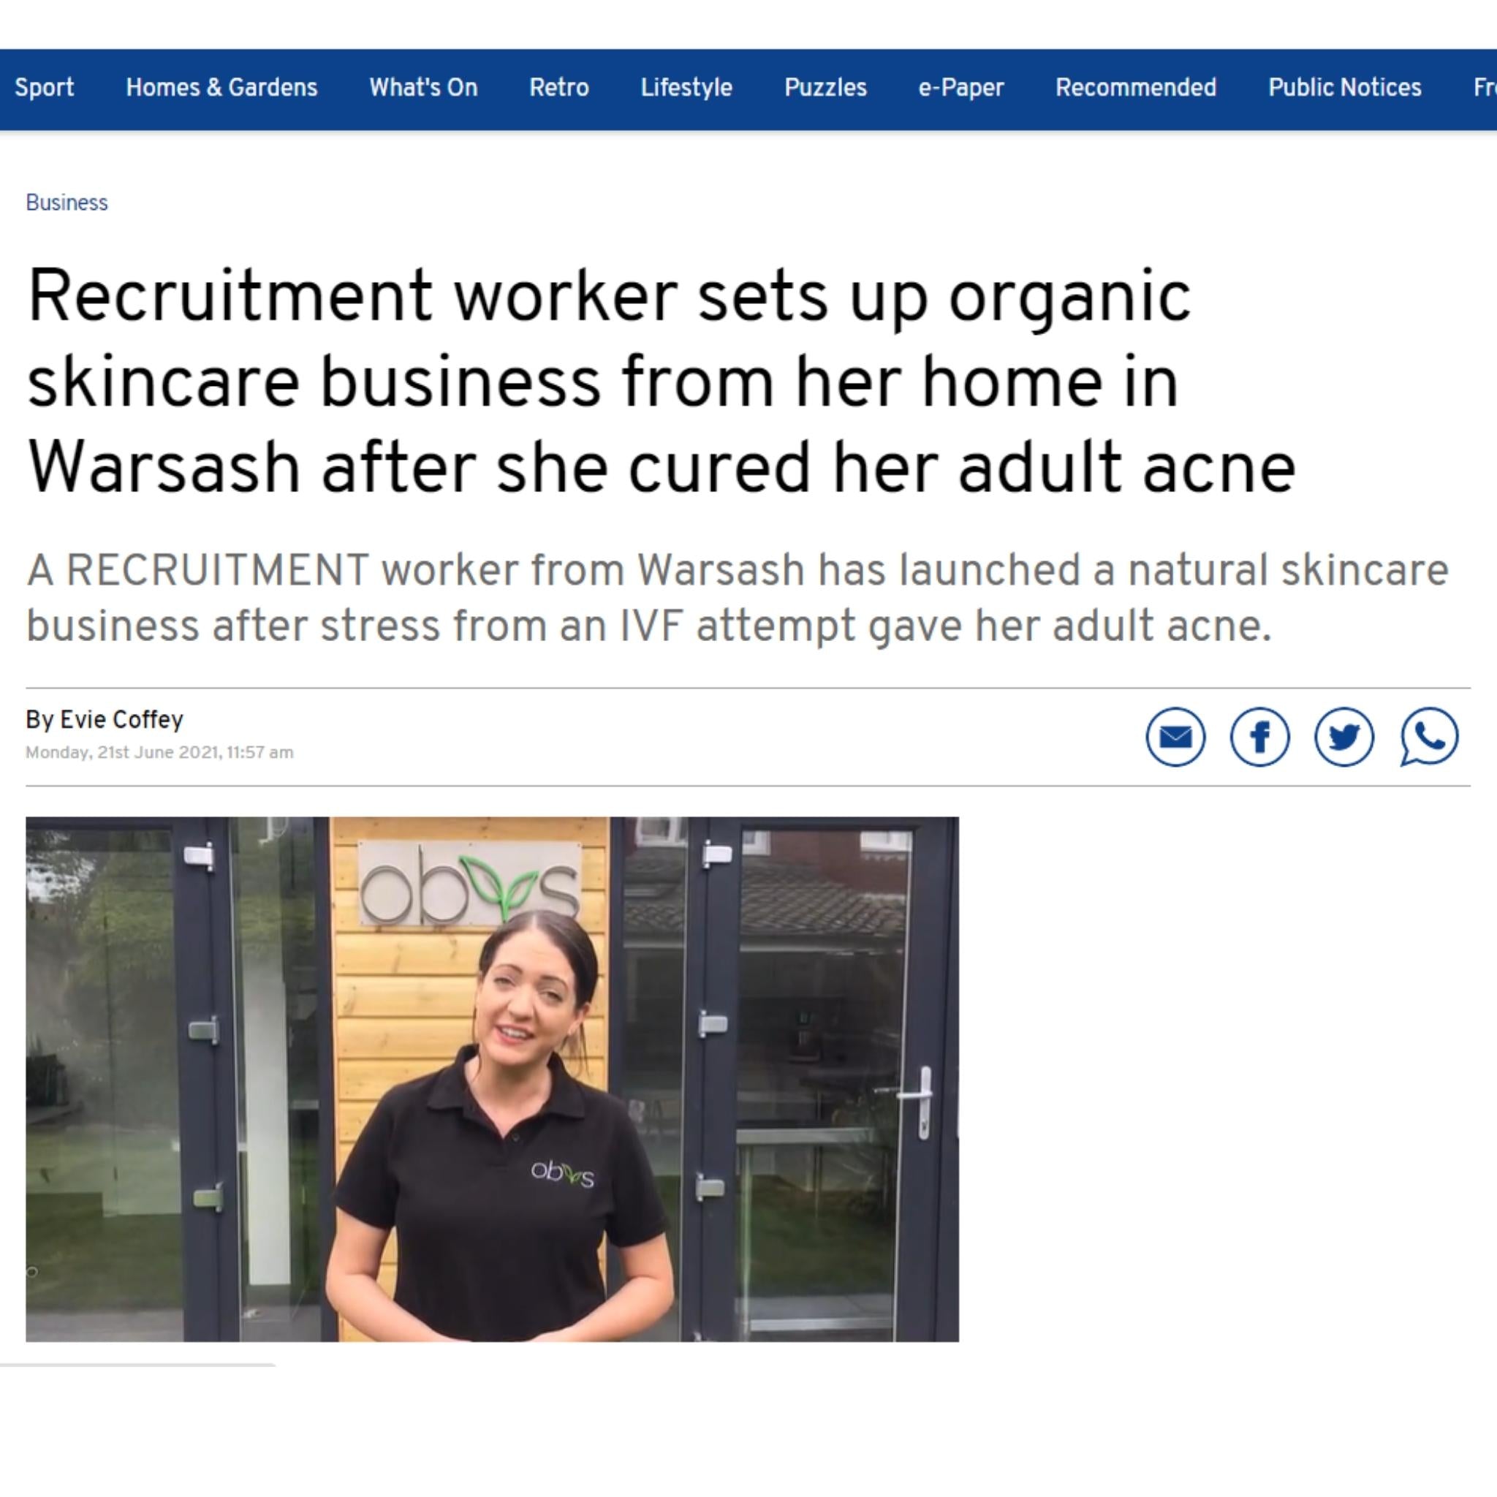Select the Retro nav item
Image resolution: width=1497 pixels, height=1497 pixels.
(x=558, y=88)
